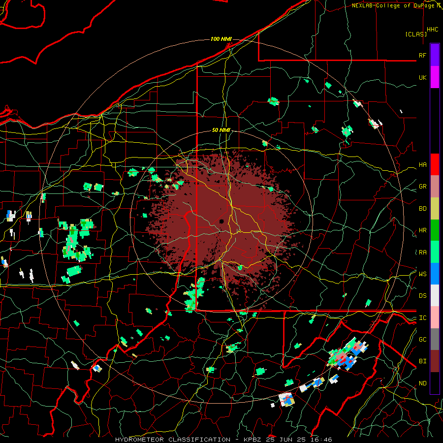Screen dimensions: 443x443
Task: Click the "WS" legend label
Action: coord(422,274)
